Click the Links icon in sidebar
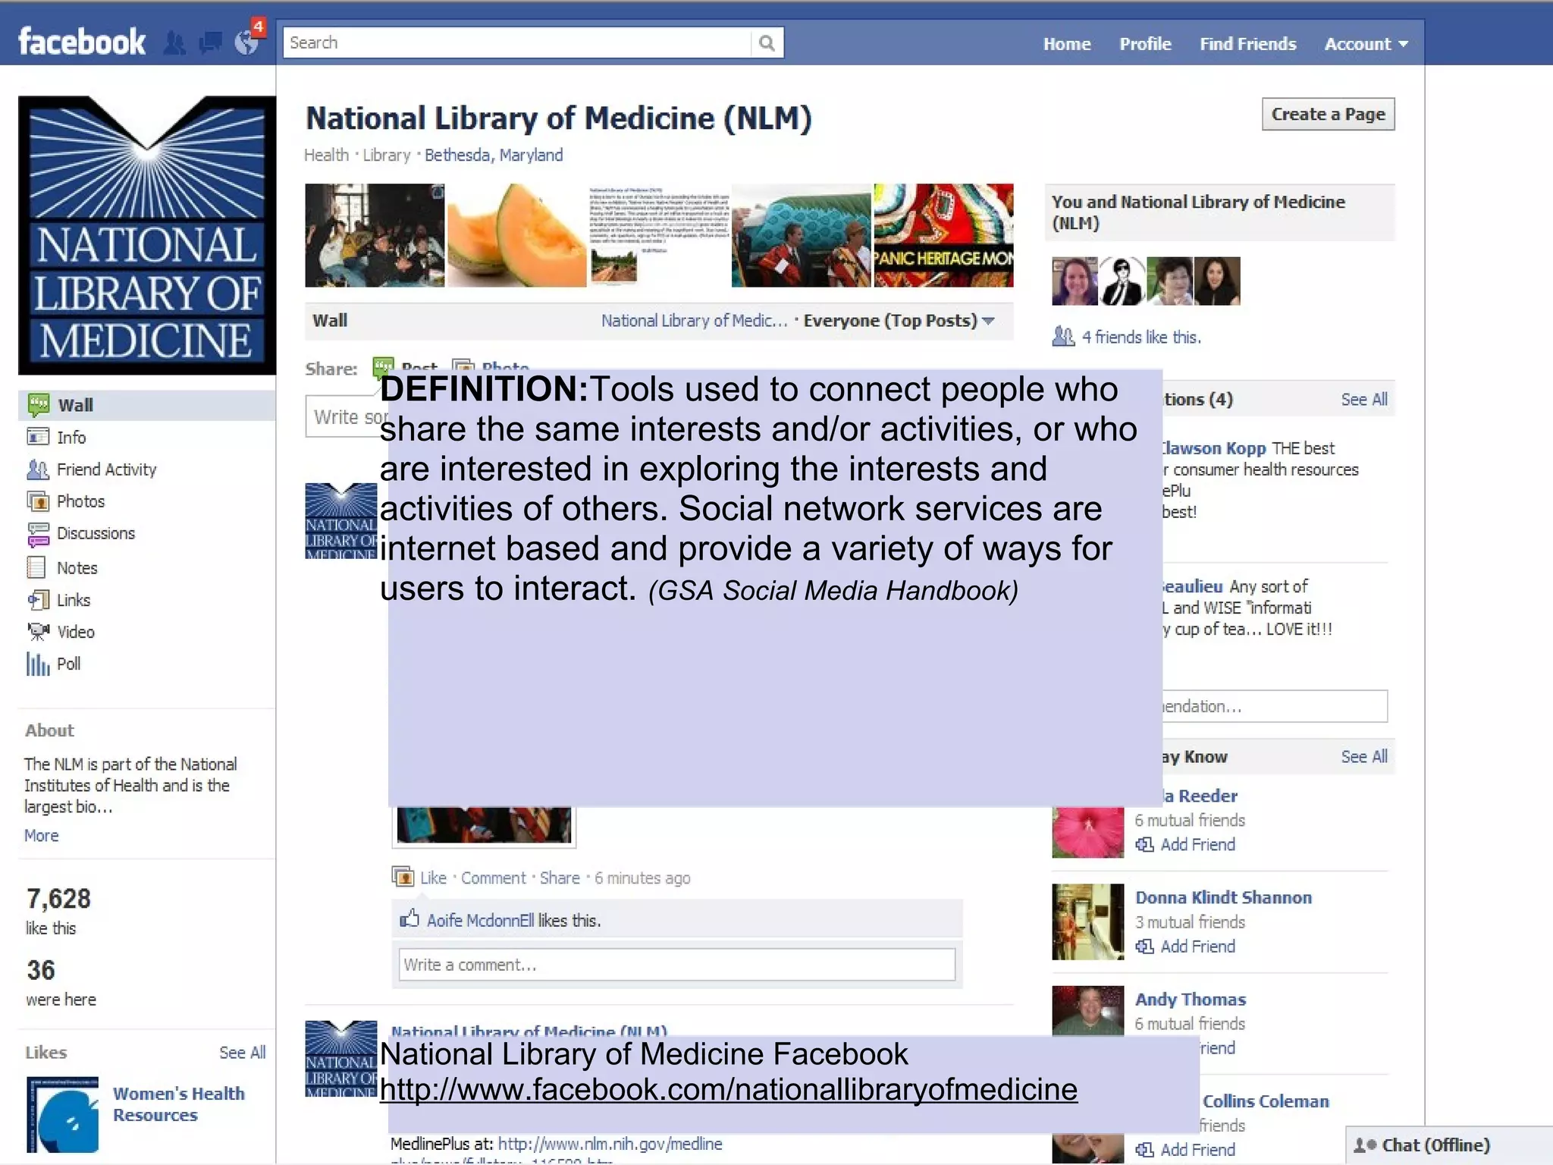Viewport: 1553px width, 1165px height. click(38, 600)
